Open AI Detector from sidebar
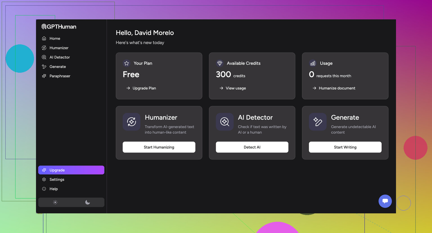The image size is (432, 233). 59,57
